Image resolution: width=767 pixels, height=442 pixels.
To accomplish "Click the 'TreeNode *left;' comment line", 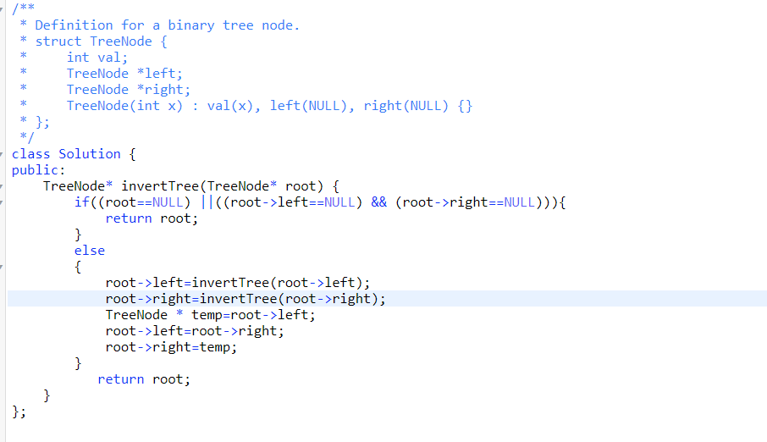I will click(102, 74).
